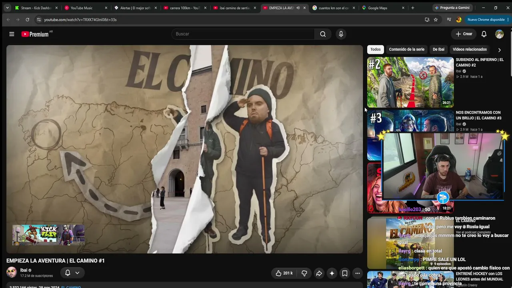The width and height of the screenshot is (512, 288).
Task: Open Ibai's channel avatar
Action: click(x=12, y=272)
